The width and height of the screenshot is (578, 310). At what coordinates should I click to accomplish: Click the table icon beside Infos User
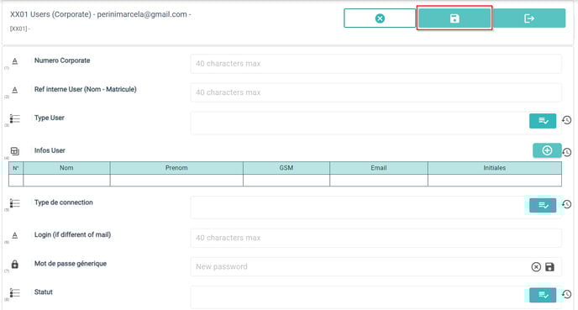coord(15,151)
